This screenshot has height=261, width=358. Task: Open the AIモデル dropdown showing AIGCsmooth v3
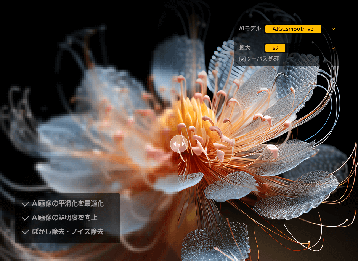tap(293, 29)
